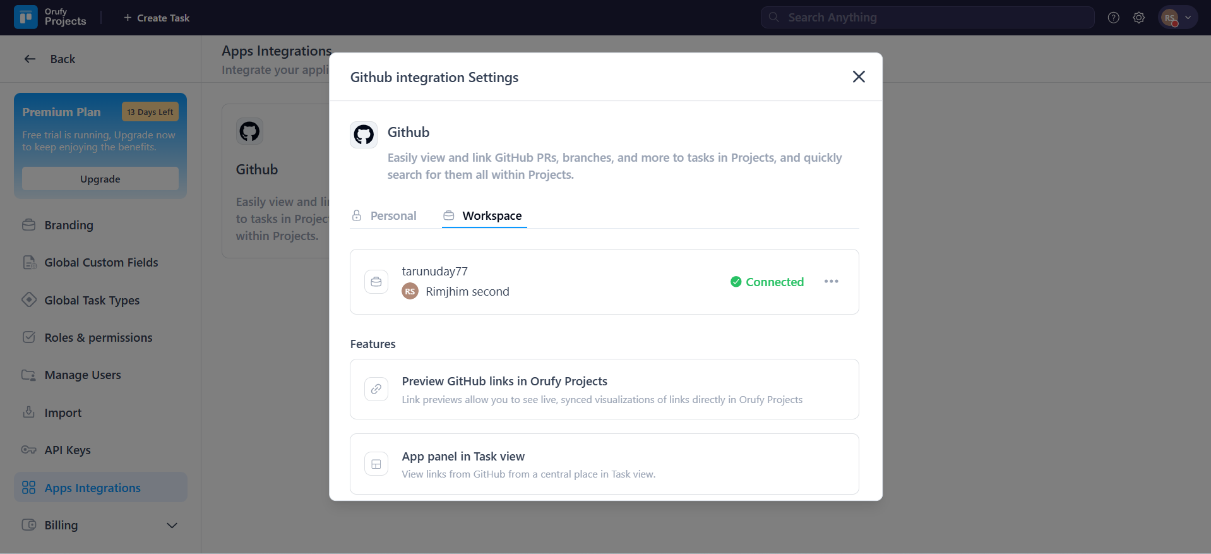Expand the Billing section chevron
The width and height of the screenshot is (1211, 554).
click(172, 526)
